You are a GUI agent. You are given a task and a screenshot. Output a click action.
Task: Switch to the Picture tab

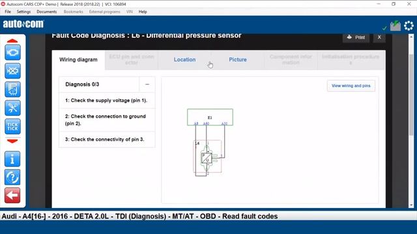coord(238,60)
